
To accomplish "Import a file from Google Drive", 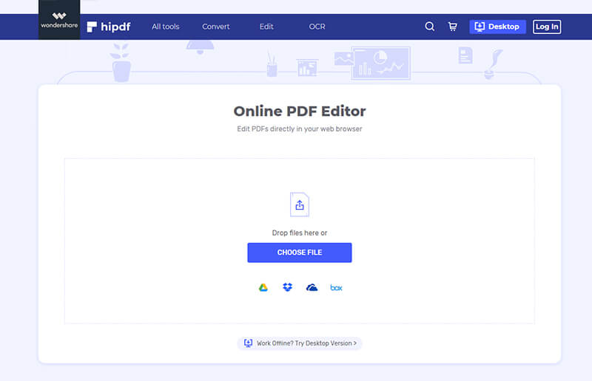I will click(263, 287).
